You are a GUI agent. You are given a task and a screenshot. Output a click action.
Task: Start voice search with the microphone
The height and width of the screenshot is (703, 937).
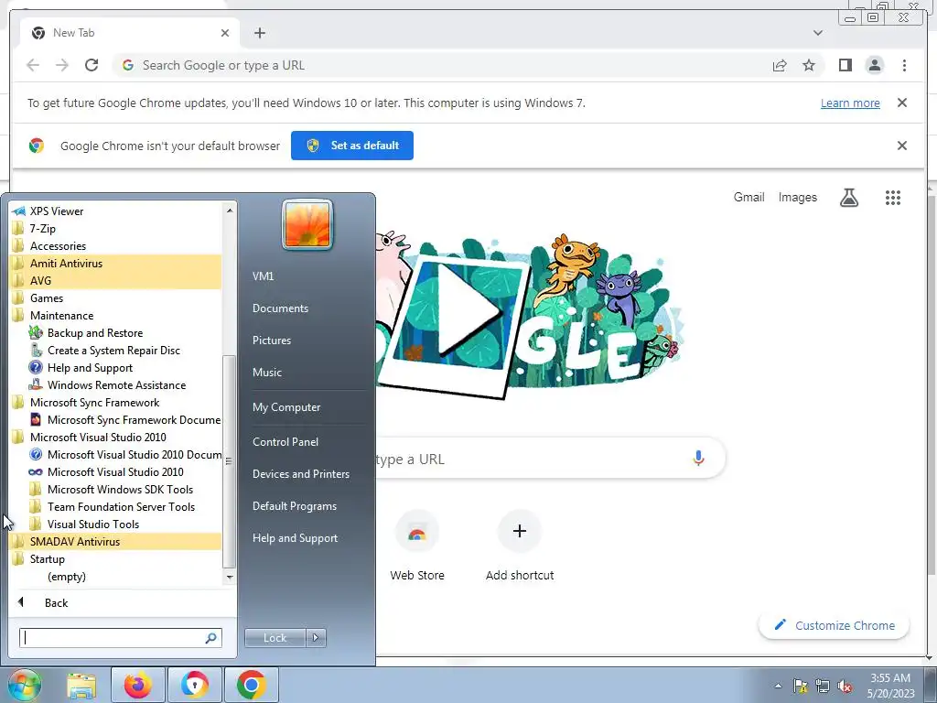pos(698,459)
